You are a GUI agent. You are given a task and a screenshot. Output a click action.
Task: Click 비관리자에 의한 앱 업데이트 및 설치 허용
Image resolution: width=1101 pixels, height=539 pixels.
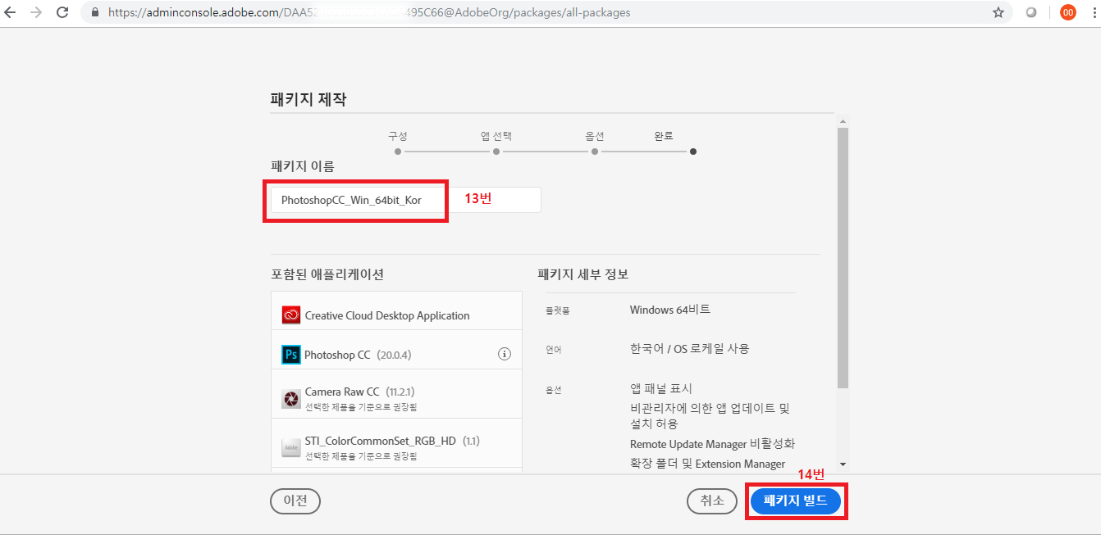[710, 416]
